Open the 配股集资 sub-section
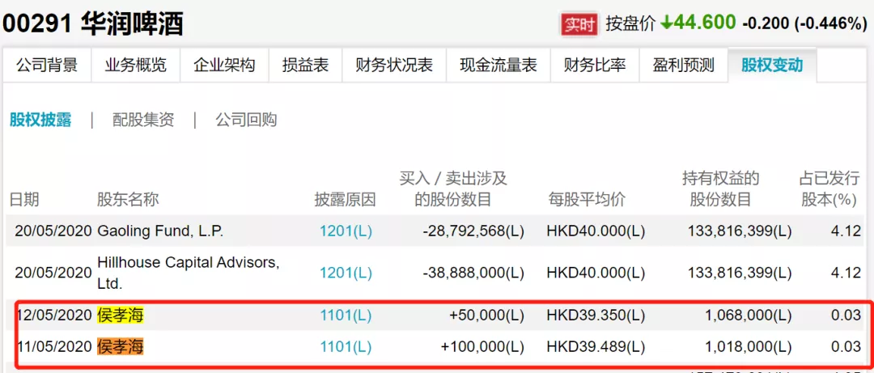The image size is (874, 373). coord(143,119)
